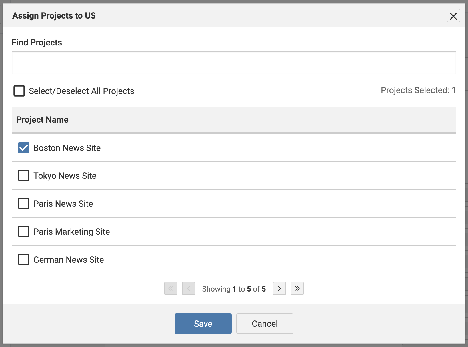Save the project assignments
468x347 pixels.
pos(203,324)
